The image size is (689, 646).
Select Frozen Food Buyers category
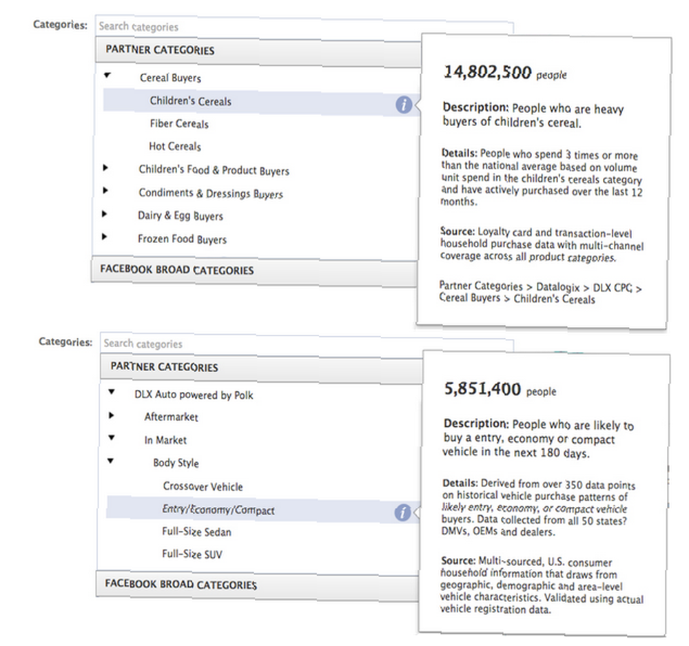click(x=183, y=240)
